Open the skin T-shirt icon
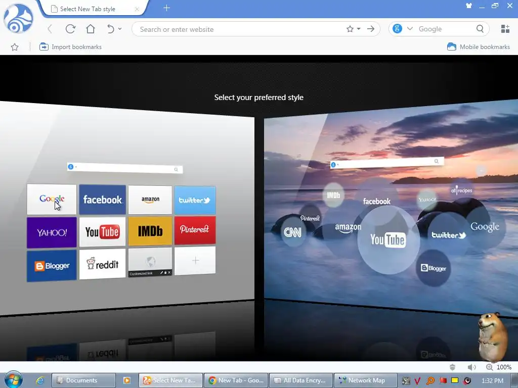Image resolution: width=518 pixels, height=388 pixels. (469, 5)
